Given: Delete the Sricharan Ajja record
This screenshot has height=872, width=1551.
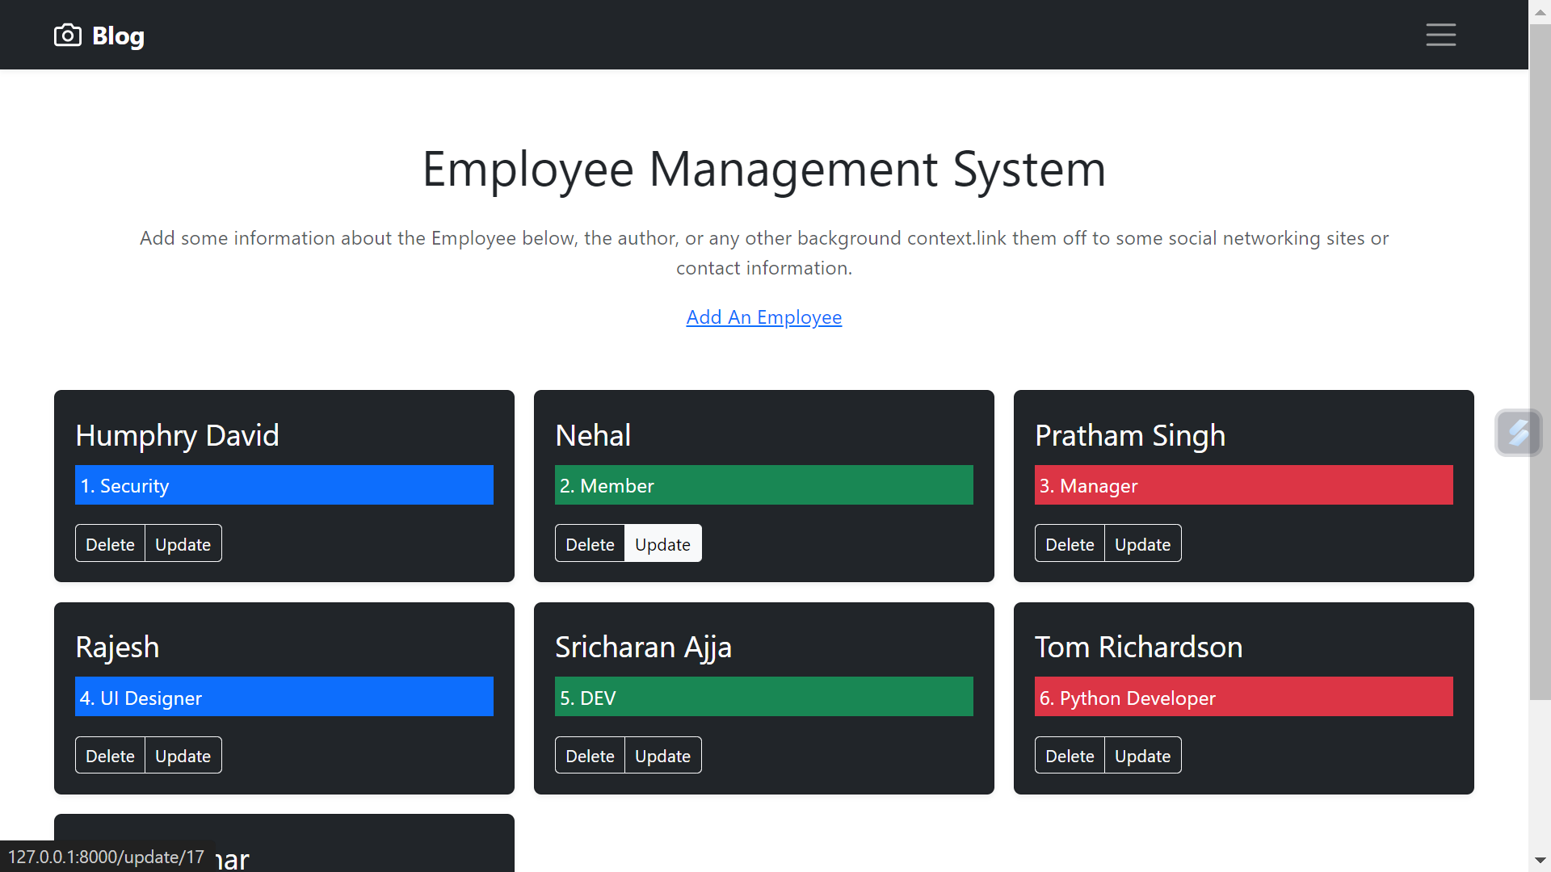Looking at the screenshot, I should [x=590, y=755].
